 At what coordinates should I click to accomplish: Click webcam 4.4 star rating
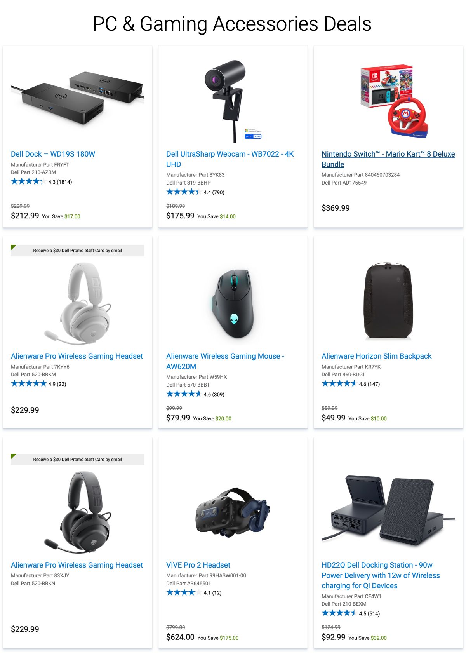pos(183,192)
